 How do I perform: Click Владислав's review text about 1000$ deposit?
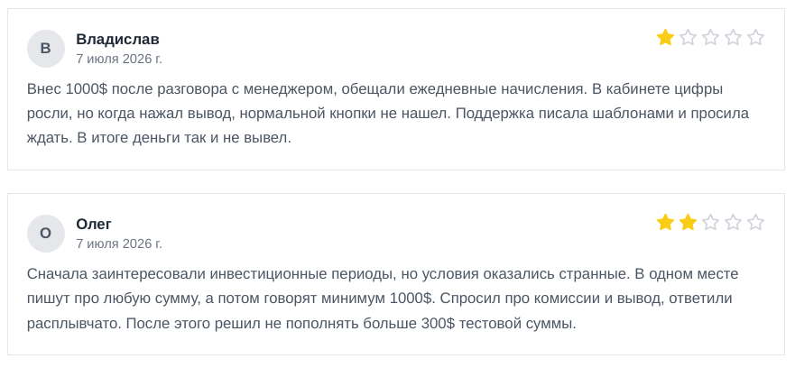coord(388,114)
